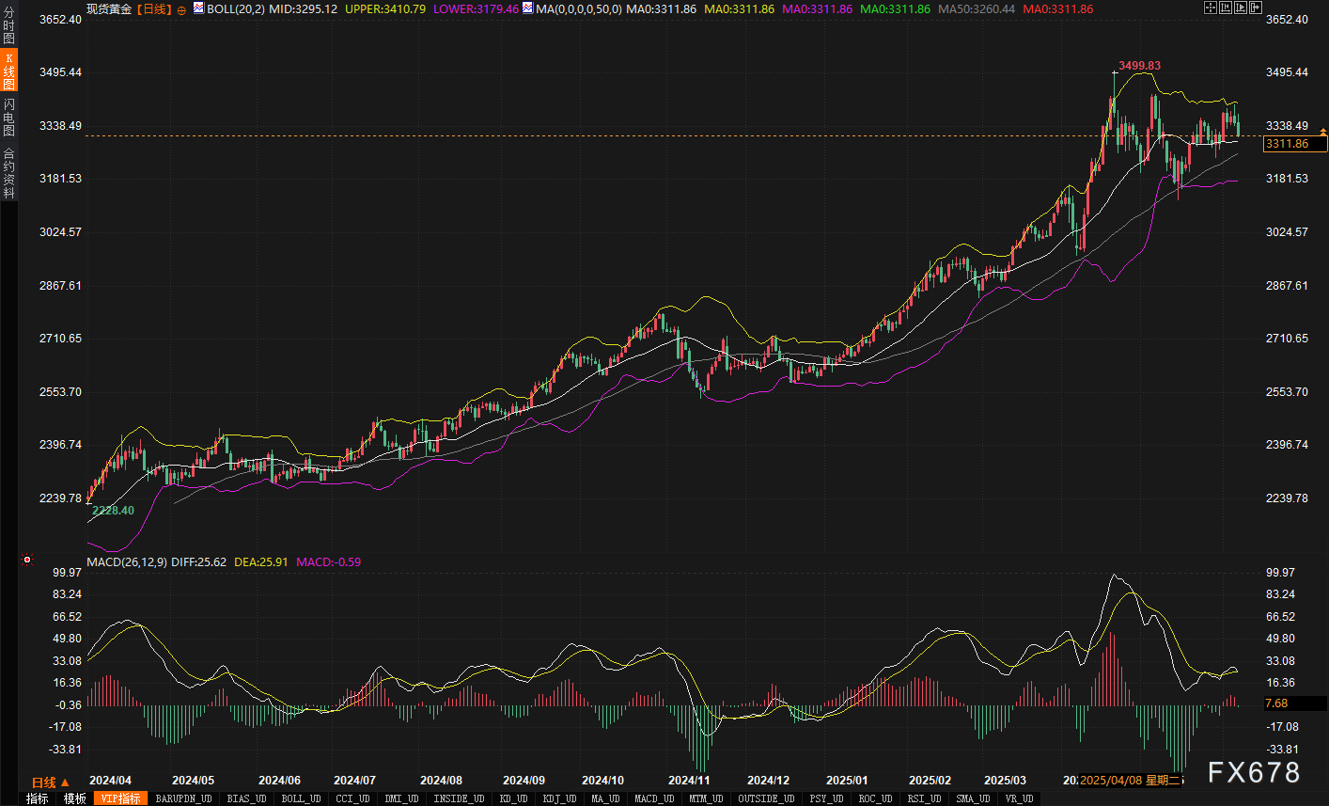This screenshot has height=806, width=1329.
Task: Click the BOLL indicator chart icon
Action: coord(199,8)
